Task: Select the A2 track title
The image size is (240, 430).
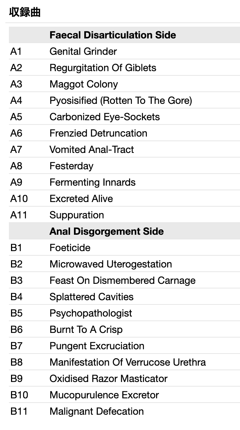Action: 103,68
